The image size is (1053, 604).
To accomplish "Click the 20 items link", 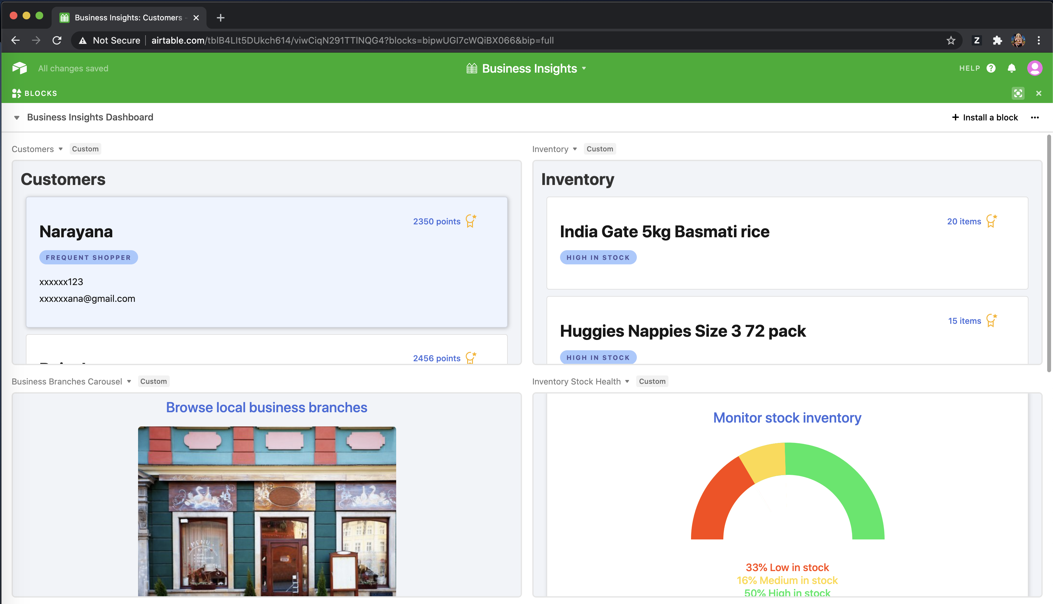I will [x=964, y=221].
